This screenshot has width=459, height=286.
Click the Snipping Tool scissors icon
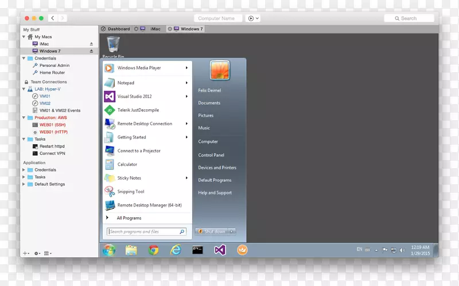(110, 192)
